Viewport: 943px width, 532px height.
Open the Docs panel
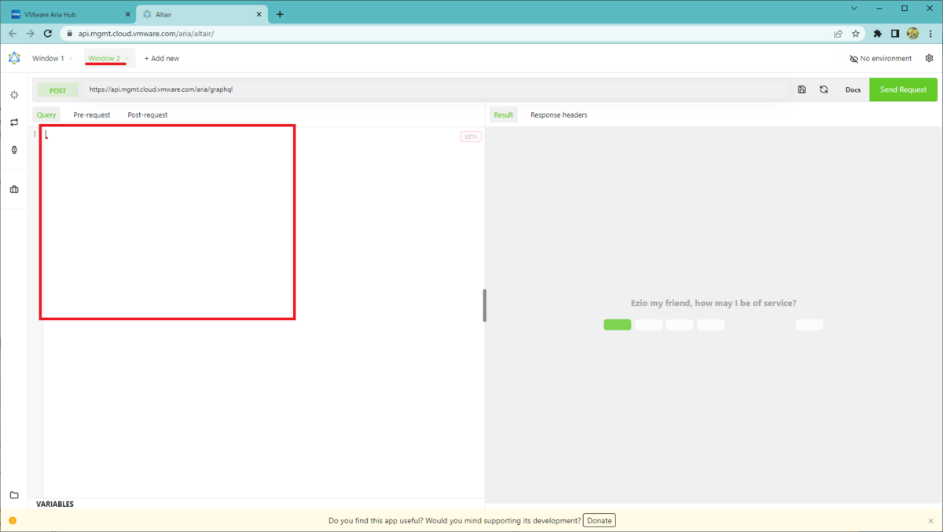(853, 89)
